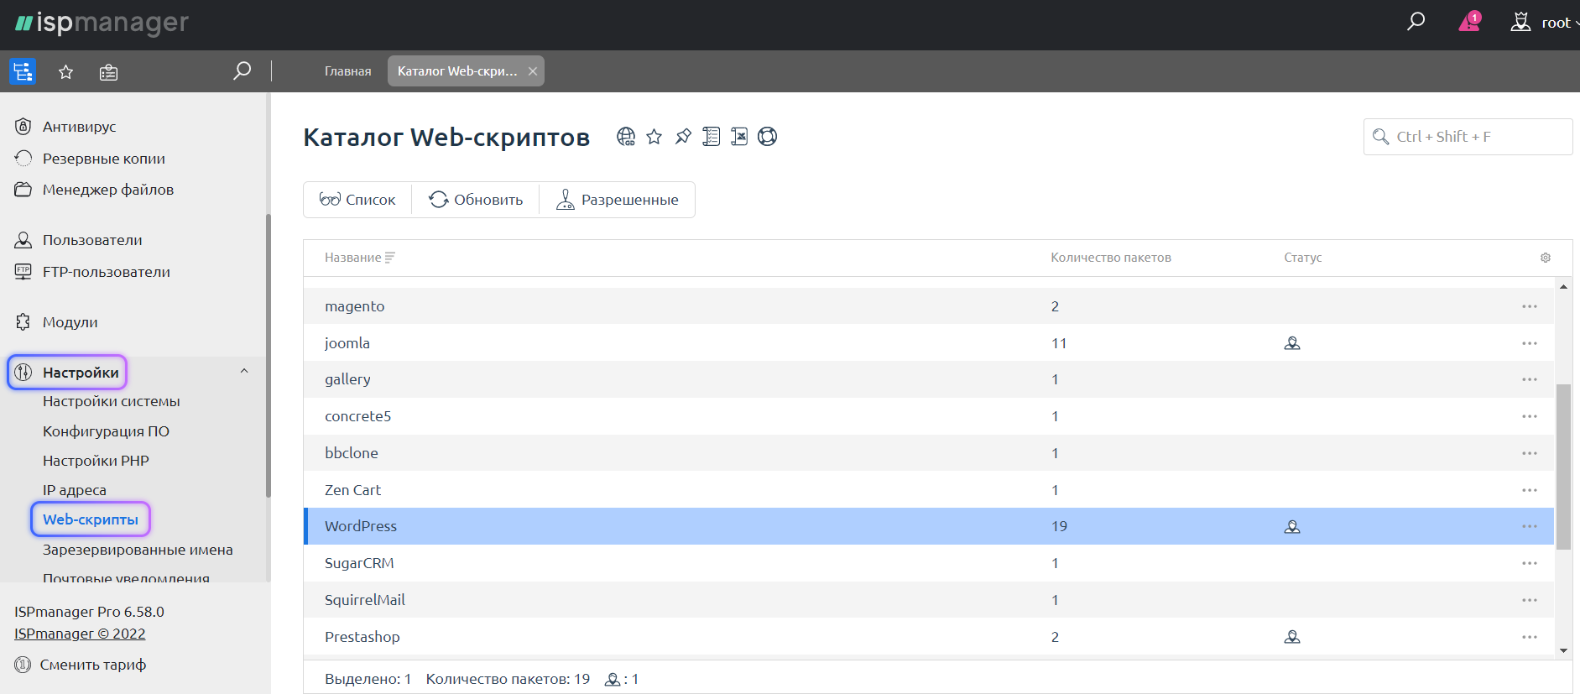Open table column settings gear
Image resolution: width=1580 pixels, height=694 pixels.
click(x=1546, y=258)
